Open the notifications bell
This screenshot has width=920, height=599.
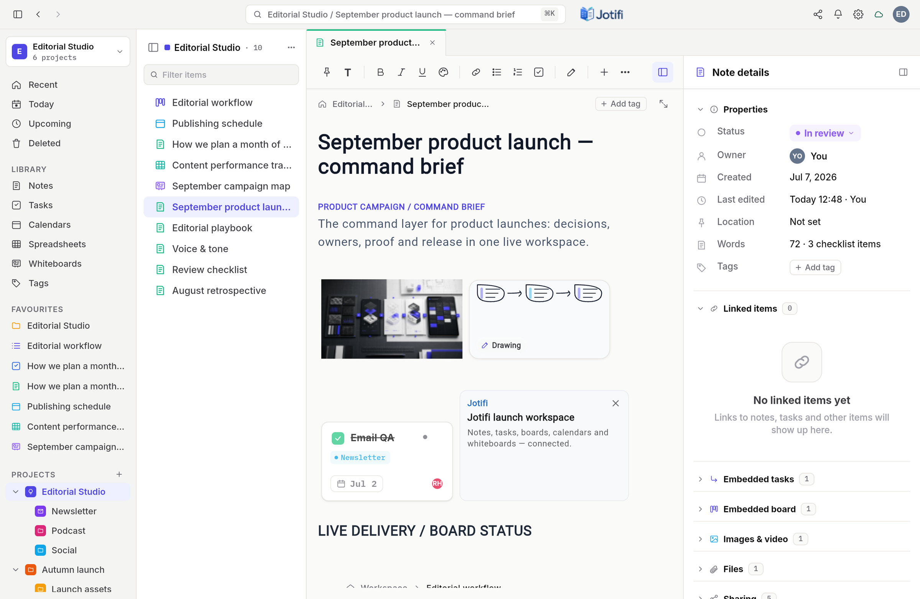pos(838,14)
